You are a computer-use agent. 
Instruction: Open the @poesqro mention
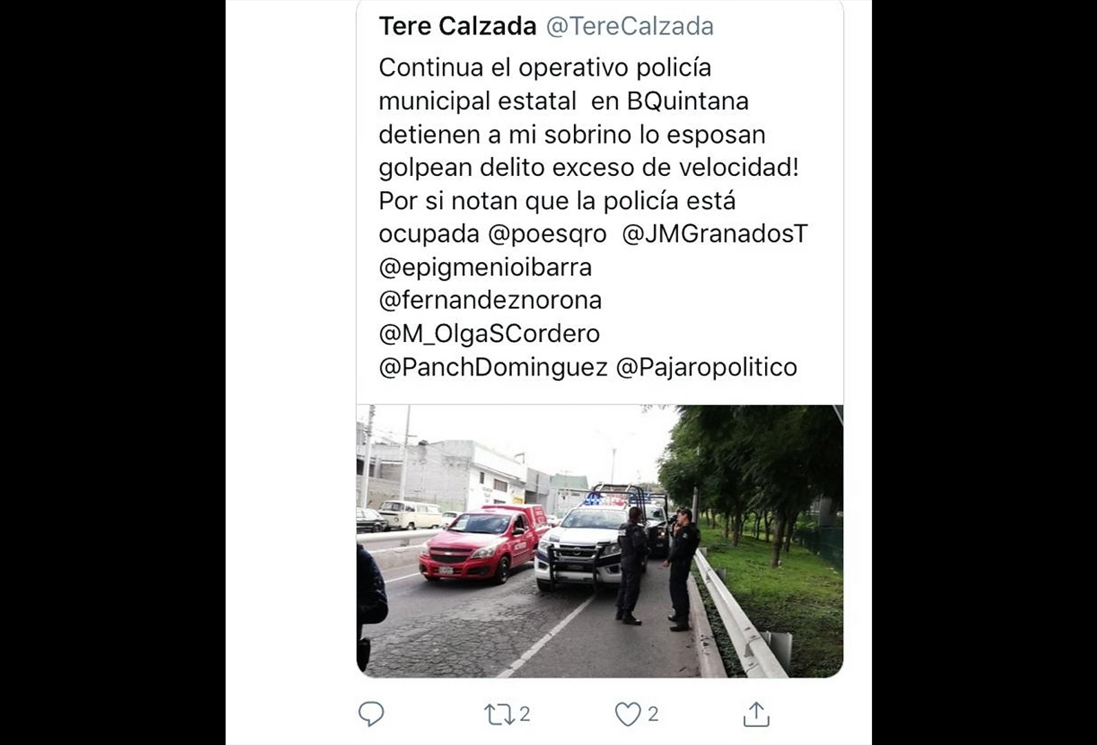click(547, 234)
